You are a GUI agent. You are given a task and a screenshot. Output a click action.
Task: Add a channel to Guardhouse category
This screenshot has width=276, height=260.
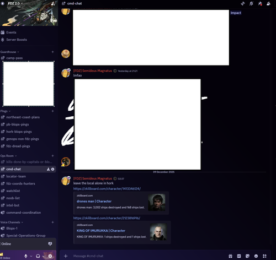click(52, 52)
